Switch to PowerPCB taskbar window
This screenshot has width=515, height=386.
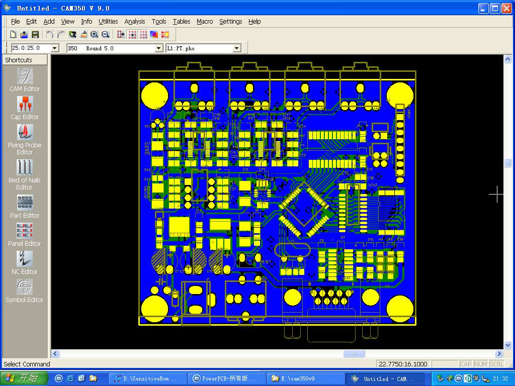coord(227,379)
